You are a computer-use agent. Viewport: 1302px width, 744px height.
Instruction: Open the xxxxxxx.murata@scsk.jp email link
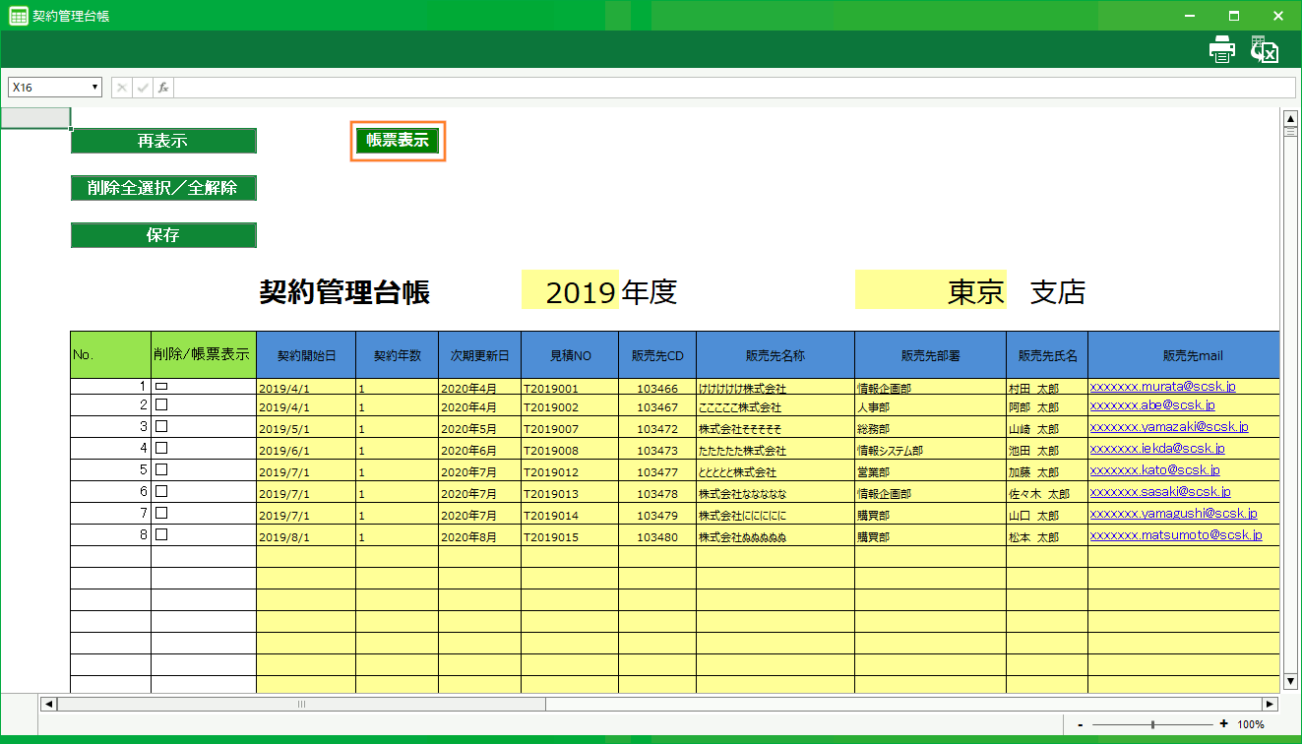(x=1162, y=387)
